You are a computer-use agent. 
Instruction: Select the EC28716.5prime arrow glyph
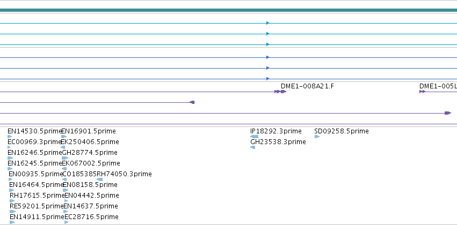[67, 223]
